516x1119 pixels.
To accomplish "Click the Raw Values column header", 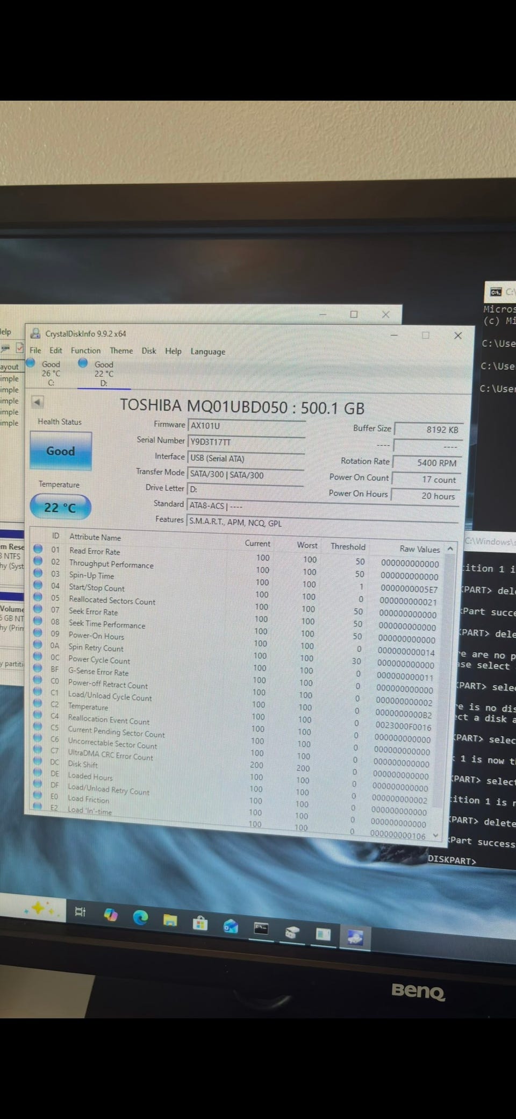I will coord(419,549).
